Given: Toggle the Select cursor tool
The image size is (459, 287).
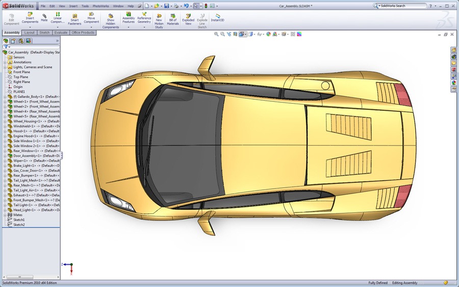Looking at the screenshot, I should click(x=196, y=6).
